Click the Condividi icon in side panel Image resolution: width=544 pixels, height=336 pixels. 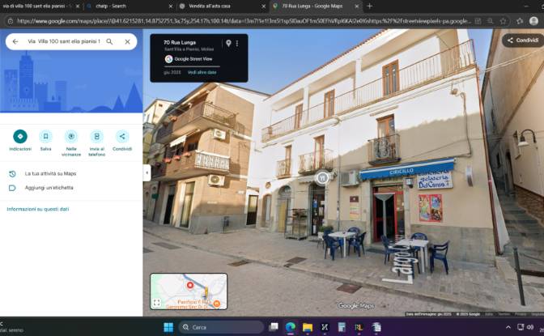tap(122, 136)
